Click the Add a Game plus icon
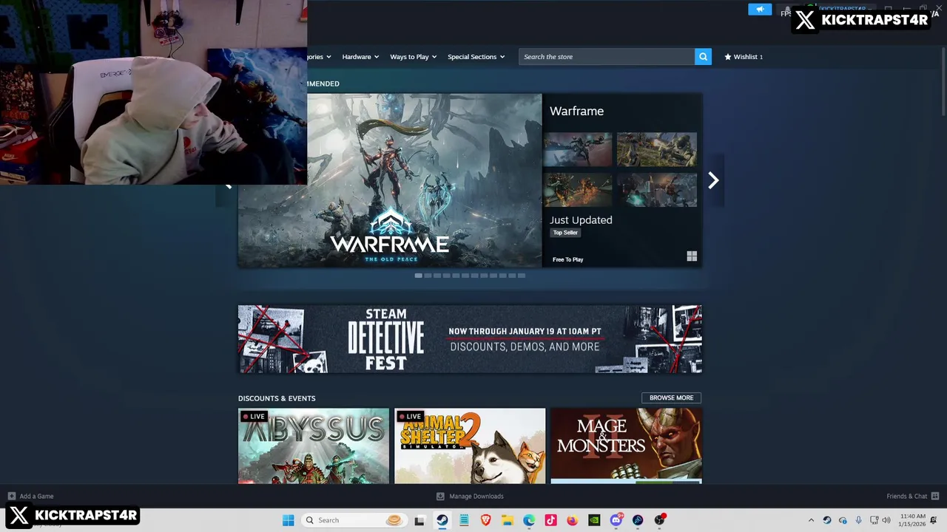This screenshot has width=947, height=532. tap(11, 497)
